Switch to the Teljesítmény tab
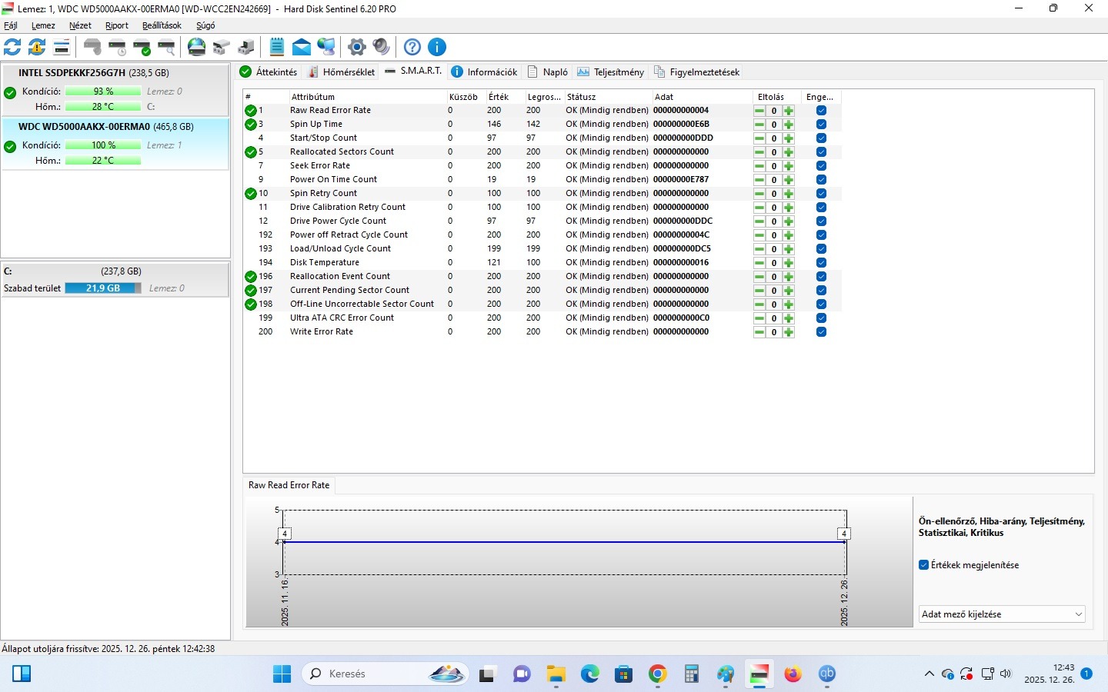Viewport: 1108px width, 692px height. pos(610,72)
